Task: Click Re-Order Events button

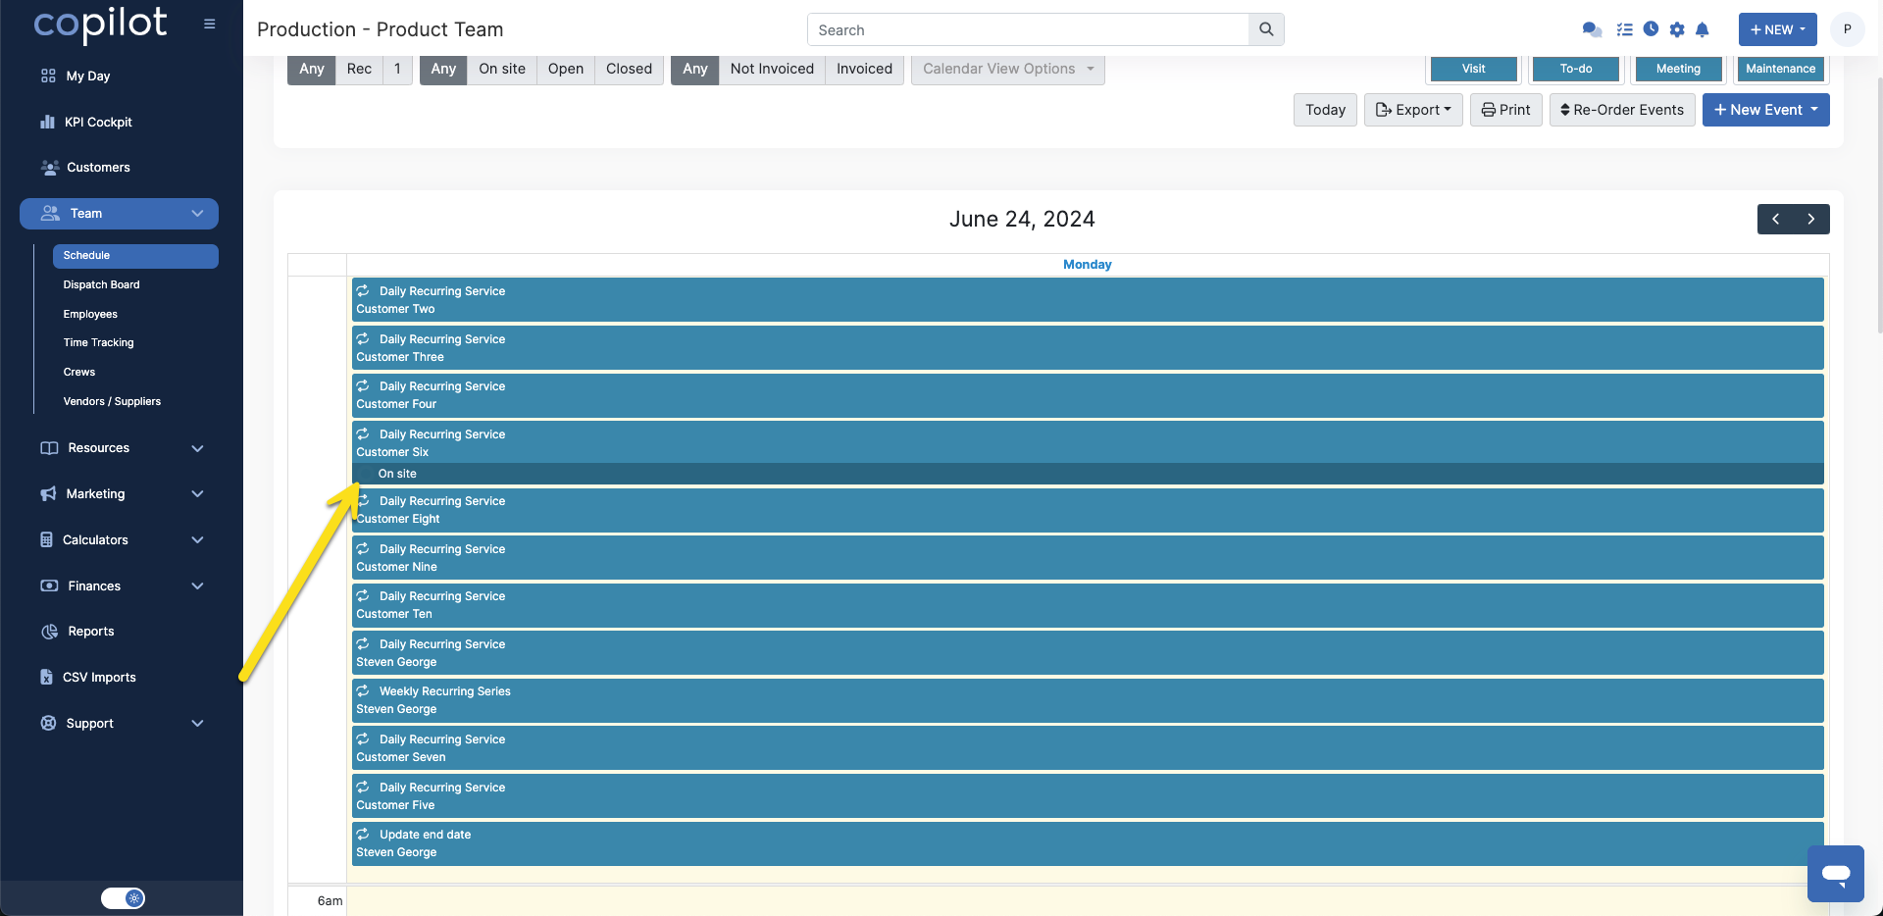Action: point(1622,110)
